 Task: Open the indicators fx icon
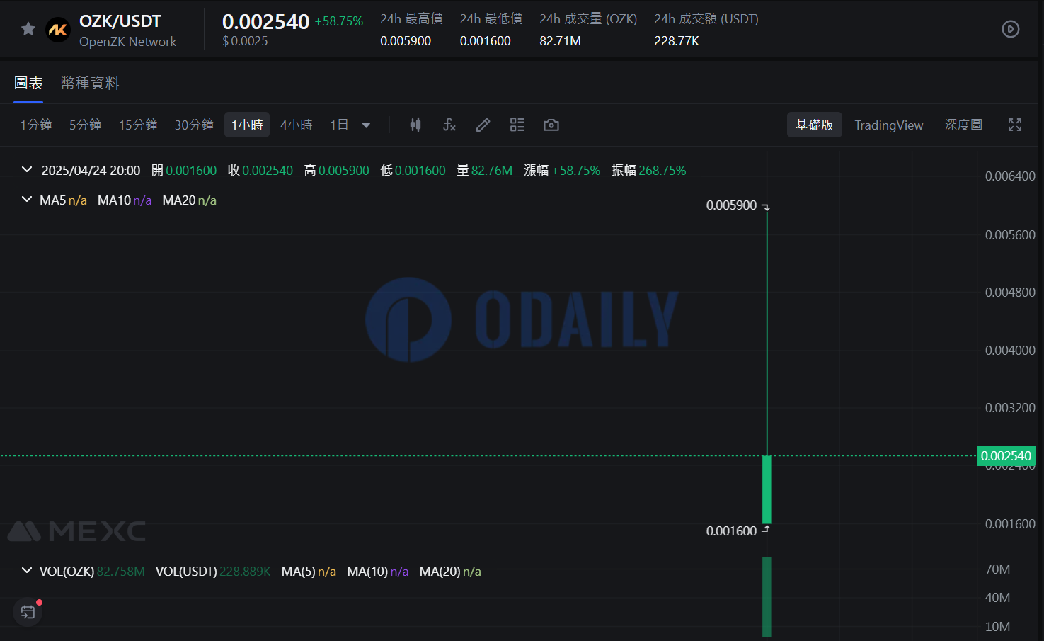click(449, 125)
